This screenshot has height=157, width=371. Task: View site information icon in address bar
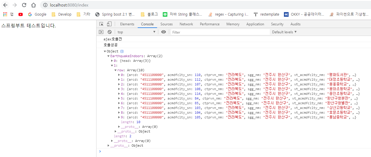pyautogui.click(x=45, y=5)
